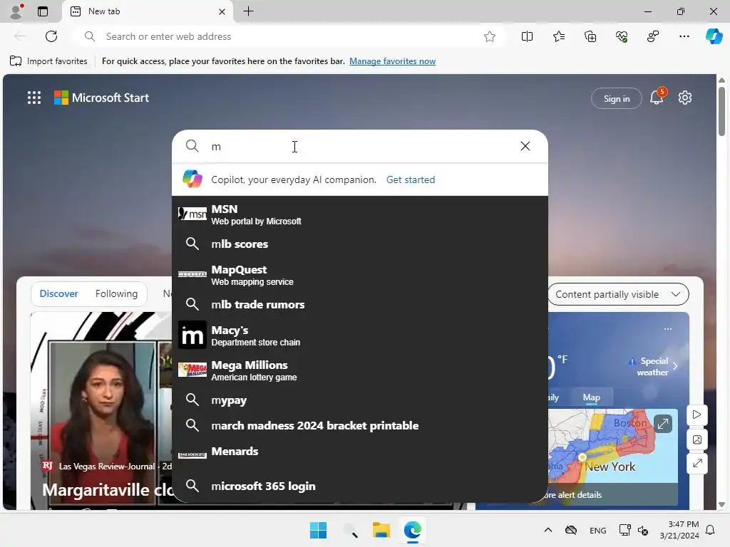The image size is (730, 547).
Task: Click the play video button on the right side
Action: tap(697, 415)
